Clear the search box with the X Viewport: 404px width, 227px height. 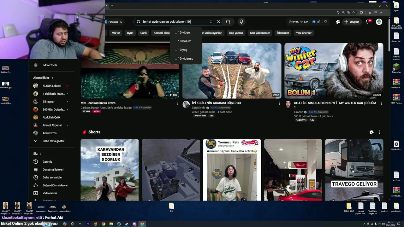[x=218, y=22]
